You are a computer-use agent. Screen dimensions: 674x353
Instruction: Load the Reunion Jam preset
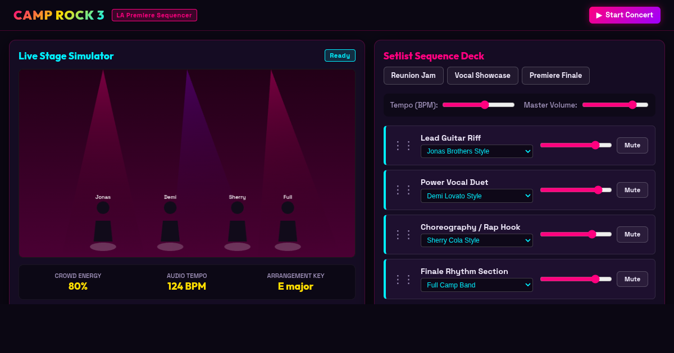coord(413,76)
